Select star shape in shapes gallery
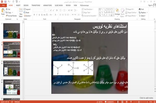The width and height of the screenshot is (156, 103). pos(111,15)
